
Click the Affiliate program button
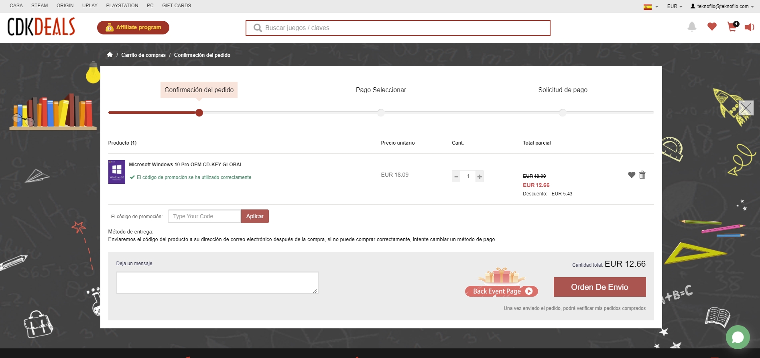[133, 28]
